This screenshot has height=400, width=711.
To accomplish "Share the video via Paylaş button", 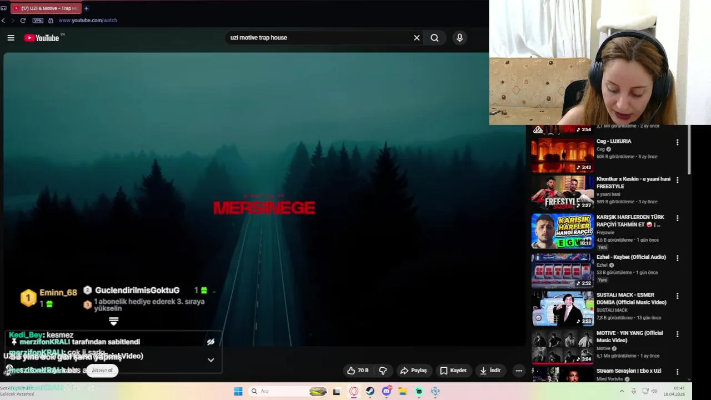I will tap(414, 371).
